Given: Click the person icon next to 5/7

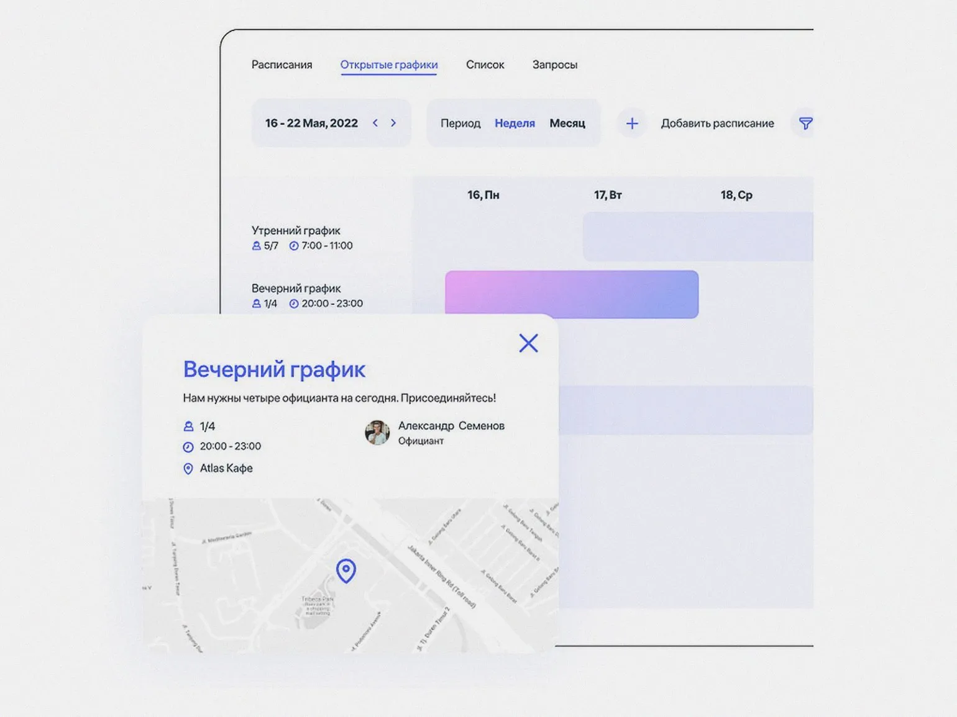Looking at the screenshot, I should pos(256,246).
